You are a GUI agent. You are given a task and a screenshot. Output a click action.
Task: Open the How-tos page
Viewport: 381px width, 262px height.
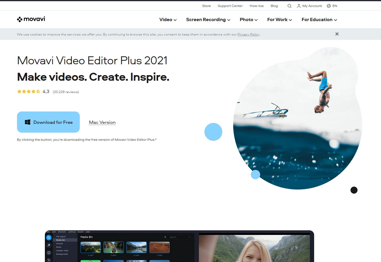(x=257, y=6)
